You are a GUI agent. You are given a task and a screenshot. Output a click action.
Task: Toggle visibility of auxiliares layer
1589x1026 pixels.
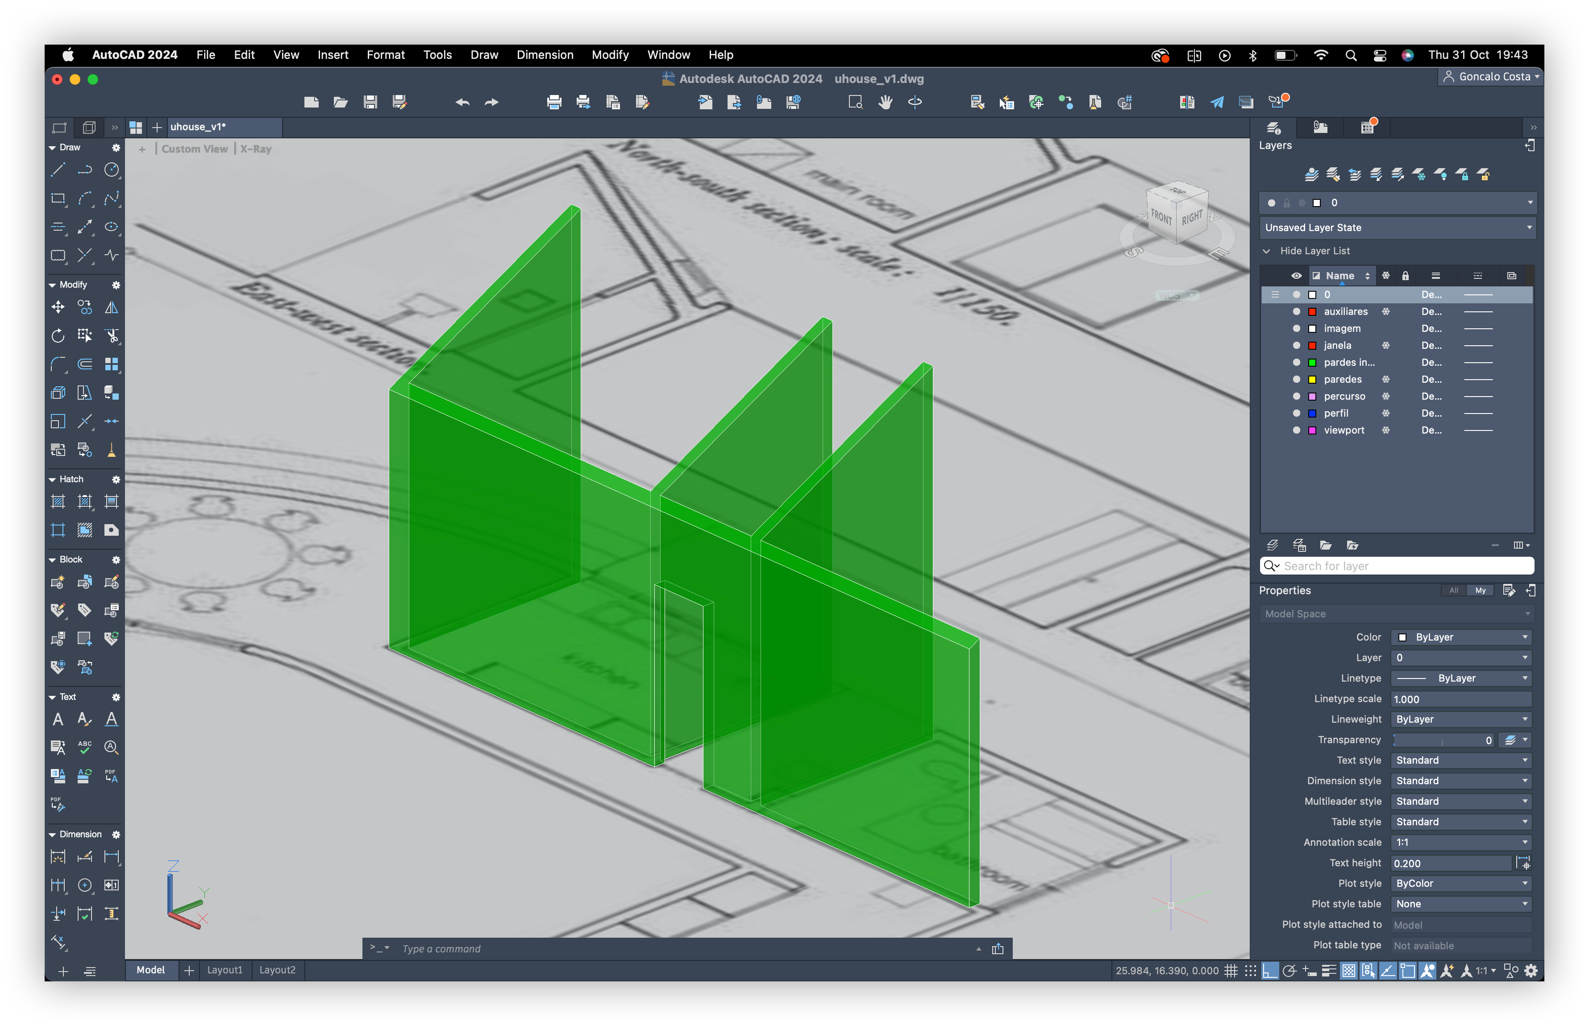(x=1296, y=311)
